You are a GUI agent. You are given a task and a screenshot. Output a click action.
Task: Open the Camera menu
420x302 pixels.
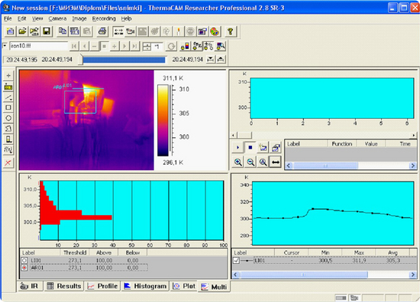click(x=57, y=18)
